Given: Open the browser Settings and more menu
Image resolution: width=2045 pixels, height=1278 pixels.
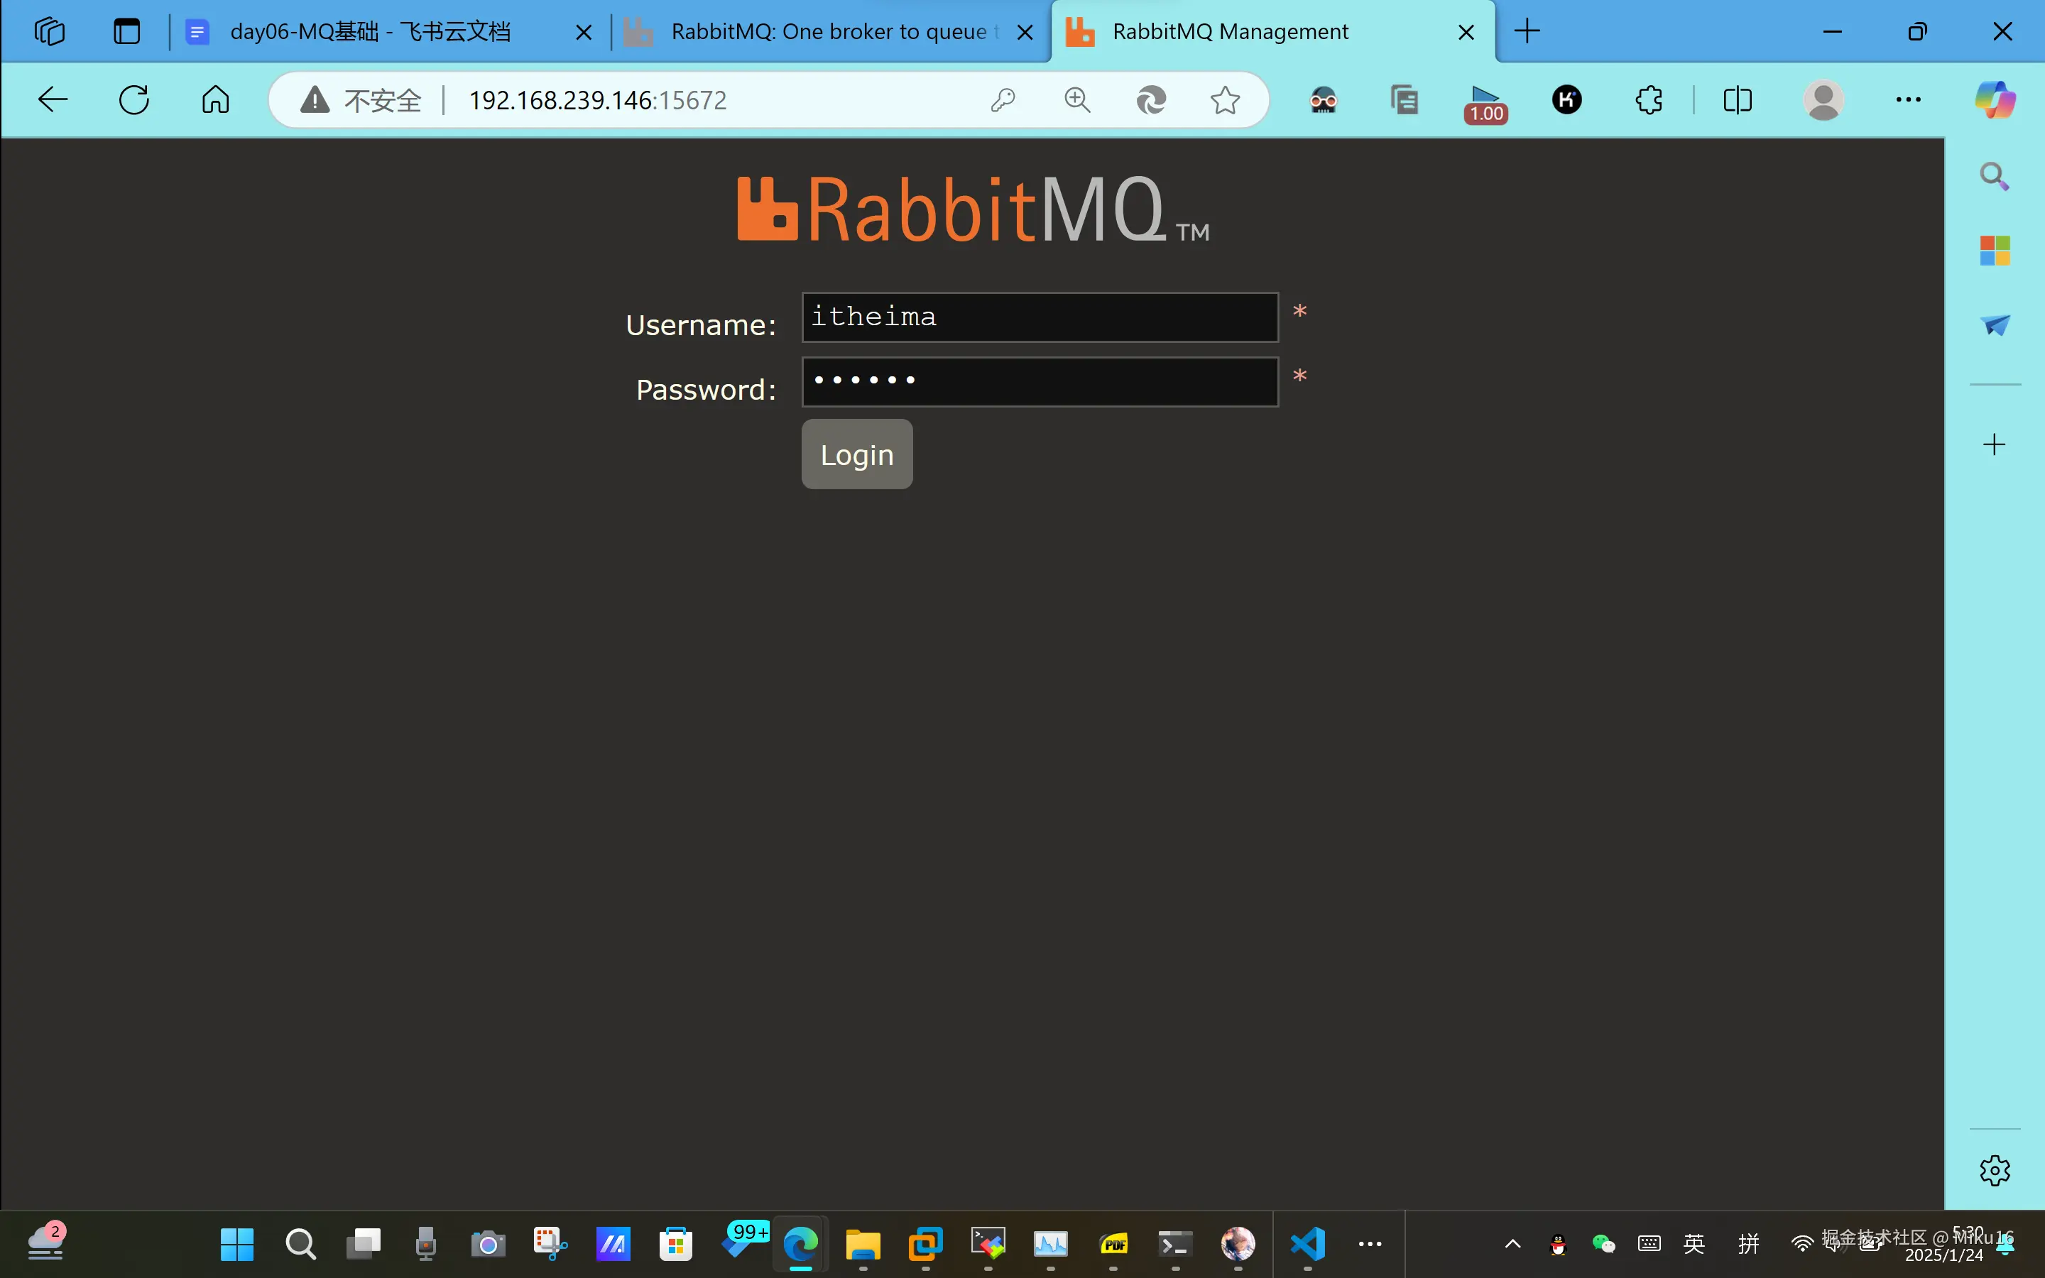Looking at the screenshot, I should 1907,99.
